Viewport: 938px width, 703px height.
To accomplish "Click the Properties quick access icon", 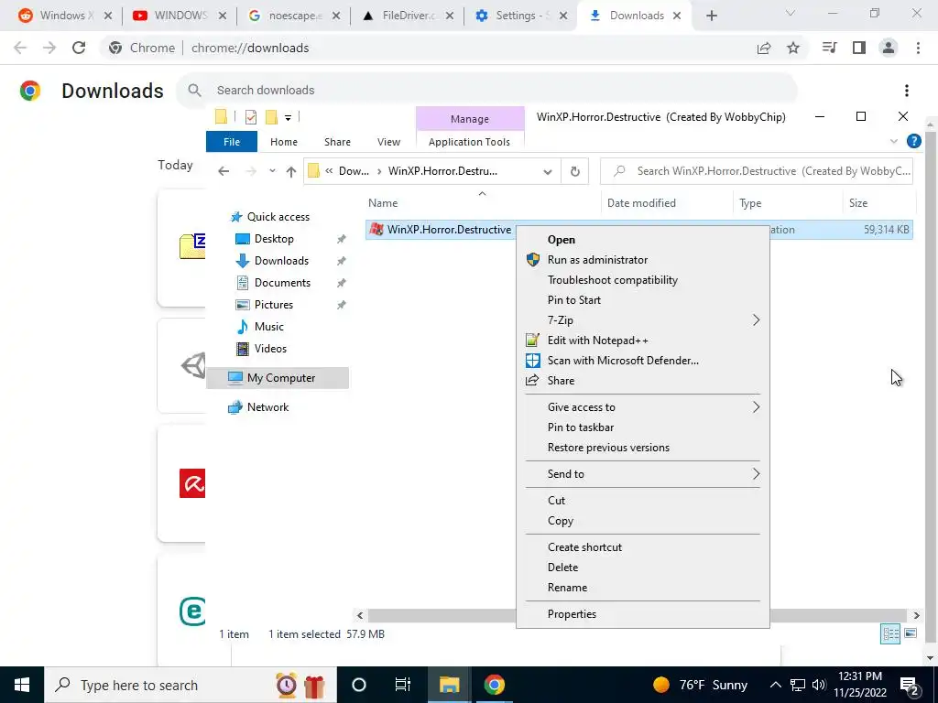I will pos(251,117).
